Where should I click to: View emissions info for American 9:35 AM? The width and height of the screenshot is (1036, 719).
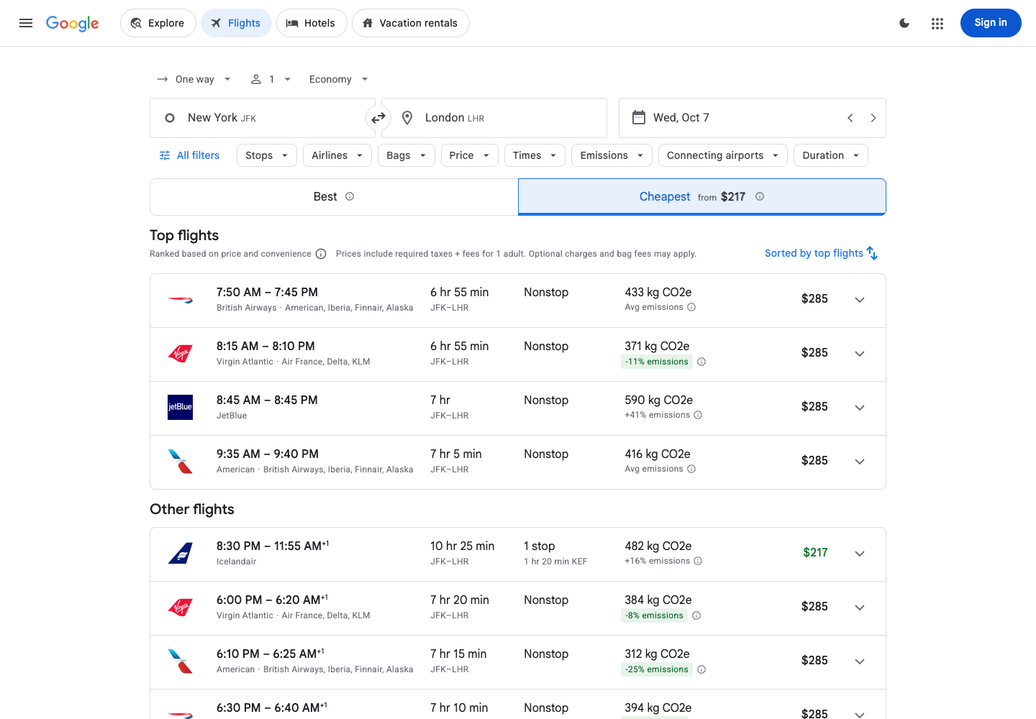691,469
